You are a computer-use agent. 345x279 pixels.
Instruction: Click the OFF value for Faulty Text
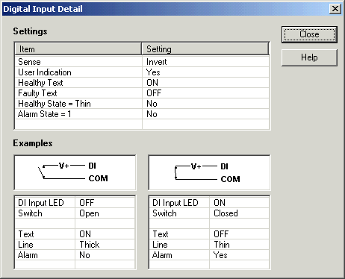click(x=154, y=93)
